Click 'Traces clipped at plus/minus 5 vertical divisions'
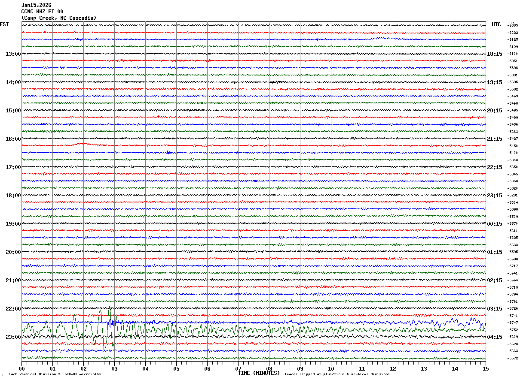The height and width of the screenshot is (380, 520). click(337, 374)
